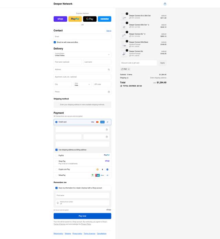
Task: Uncheck Save my information for faster checkout
Action: click(x=56, y=188)
